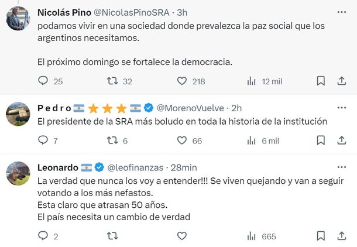Reply to Leonardo's tweet

(43, 236)
